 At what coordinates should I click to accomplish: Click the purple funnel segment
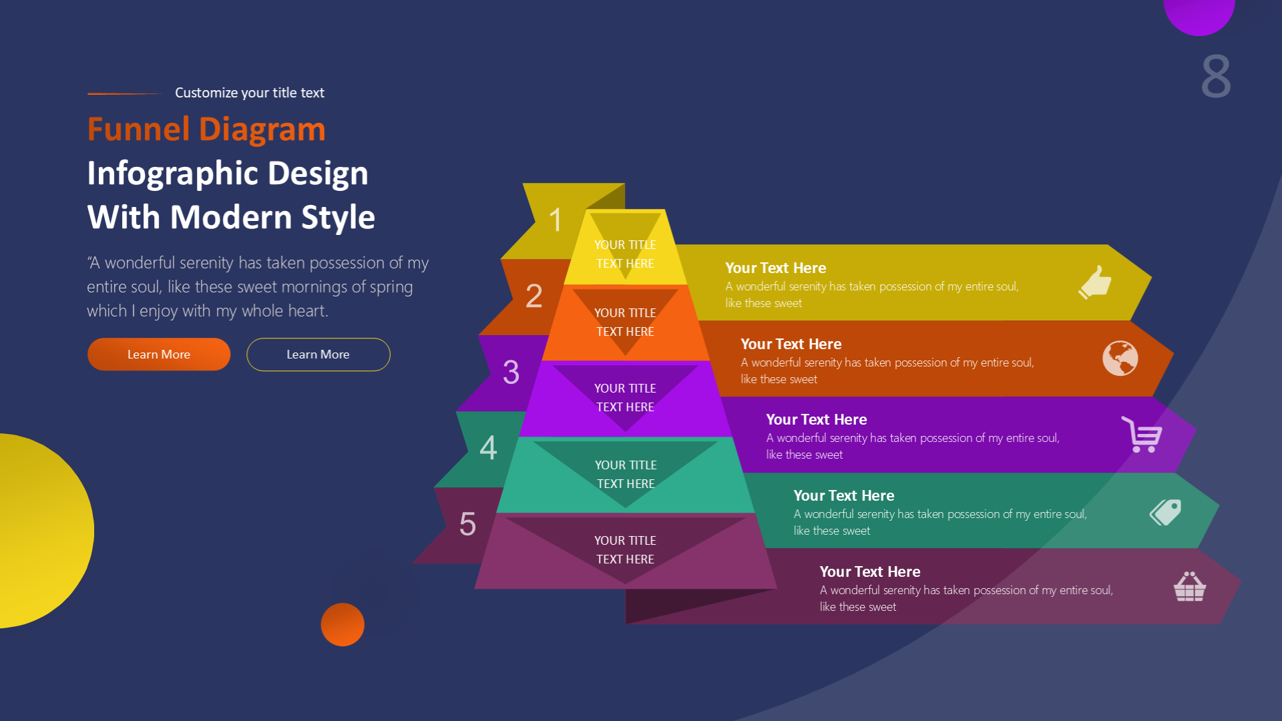(x=626, y=398)
